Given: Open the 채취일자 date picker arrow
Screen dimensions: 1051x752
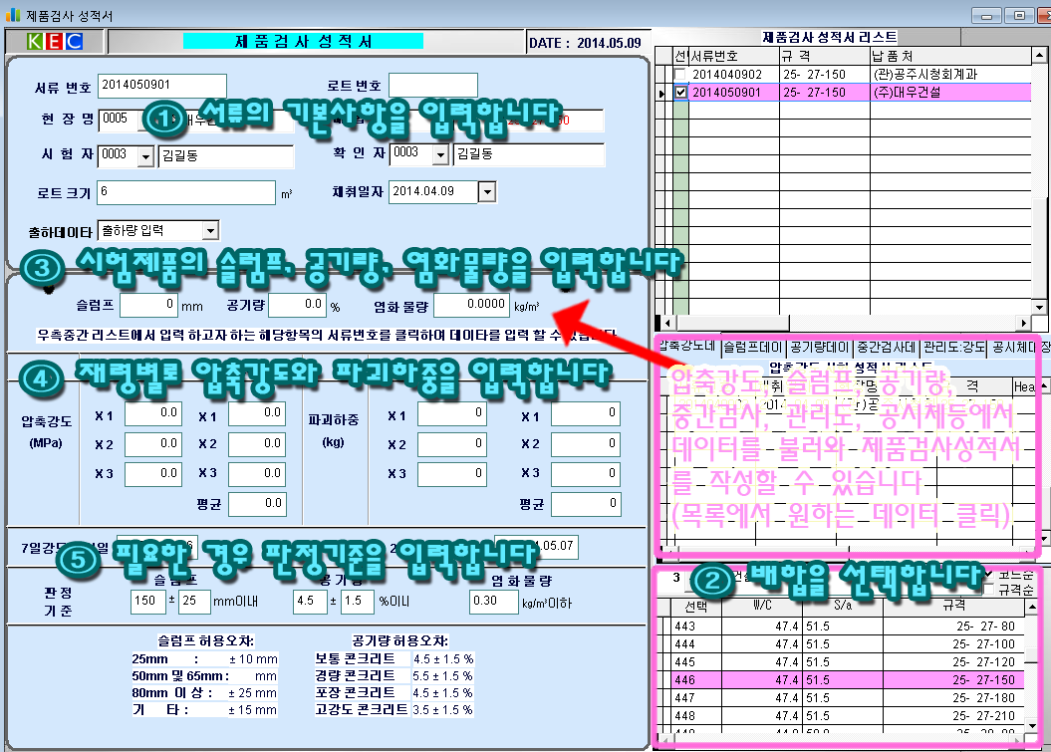Looking at the screenshot, I should (x=487, y=192).
